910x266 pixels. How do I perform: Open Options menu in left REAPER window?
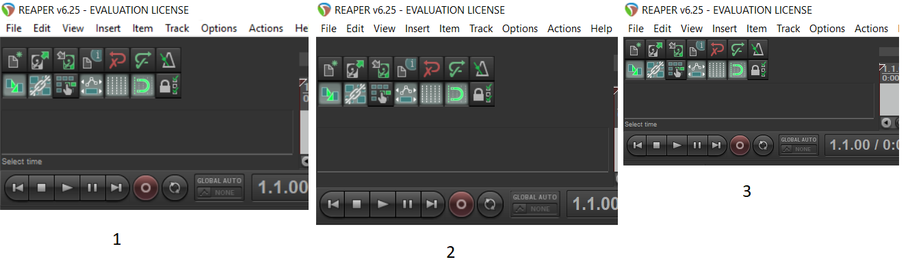(x=219, y=28)
